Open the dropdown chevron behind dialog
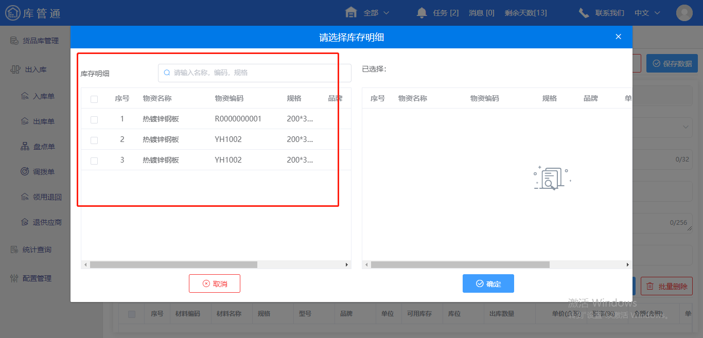The height and width of the screenshot is (338, 703). (686, 127)
